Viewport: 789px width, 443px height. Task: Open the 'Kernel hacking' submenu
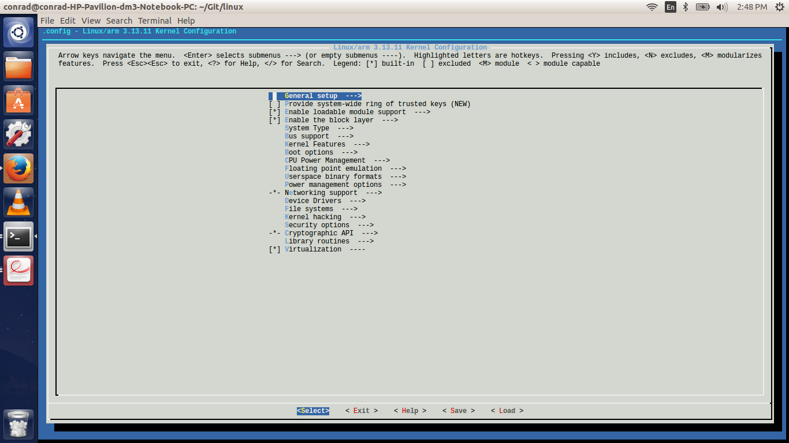tap(312, 217)
